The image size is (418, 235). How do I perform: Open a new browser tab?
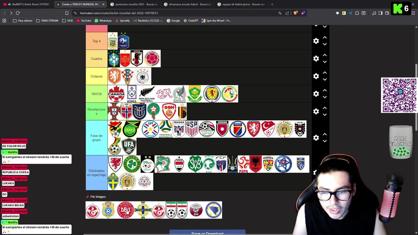tap(272, 4)
